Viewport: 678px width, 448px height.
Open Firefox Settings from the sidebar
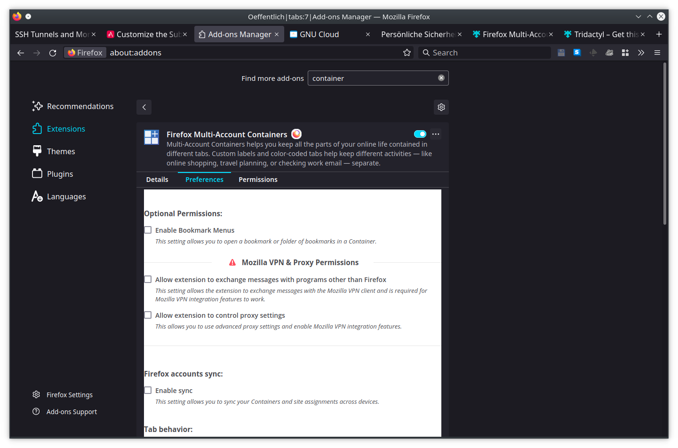69,394
